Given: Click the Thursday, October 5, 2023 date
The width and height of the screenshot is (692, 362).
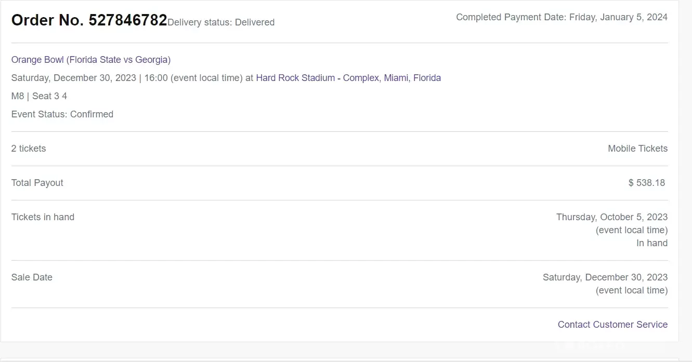Looking at the screenshot, I should pyautogui.click(x=612, y=217).
